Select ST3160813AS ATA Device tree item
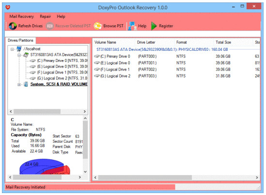266x195 pixels. [x=59, y=55]
